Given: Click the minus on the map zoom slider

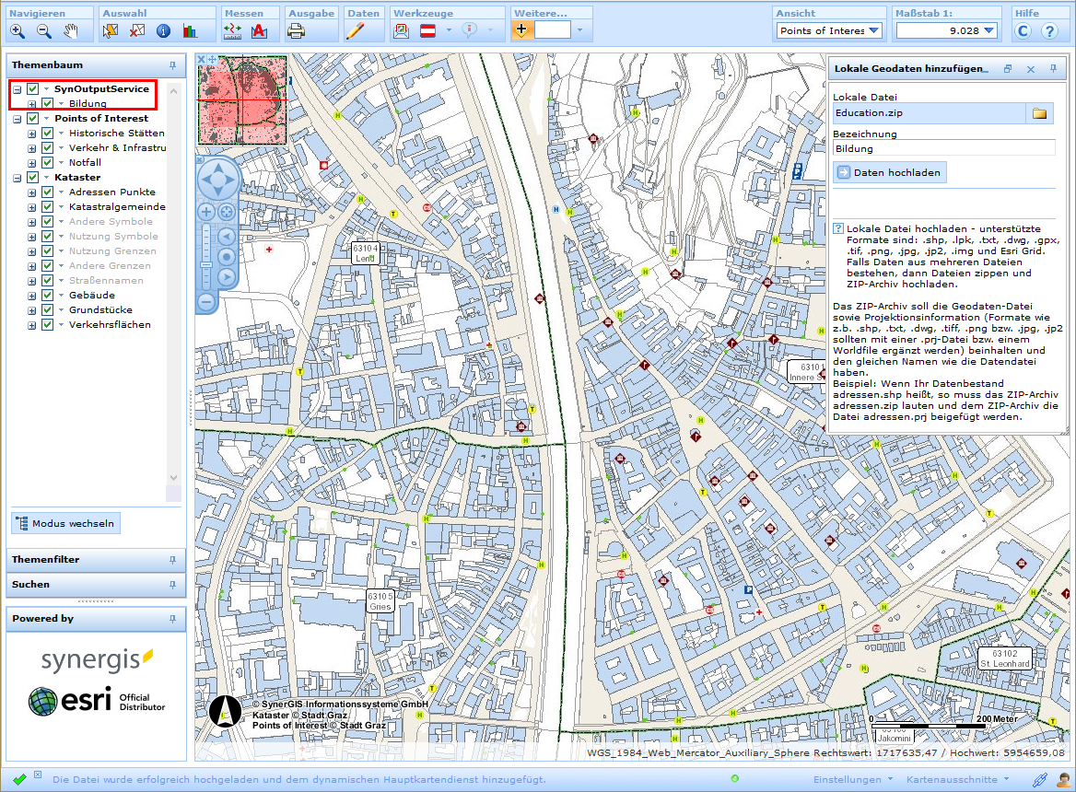Looking at the screenshot, I should [x=206, y=301].
